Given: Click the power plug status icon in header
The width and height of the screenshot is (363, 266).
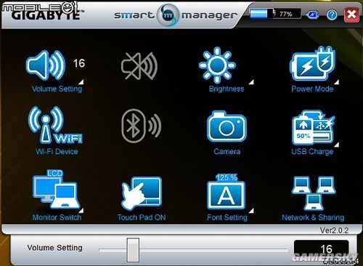Looking at the screenshot, I should click(312, 15).
